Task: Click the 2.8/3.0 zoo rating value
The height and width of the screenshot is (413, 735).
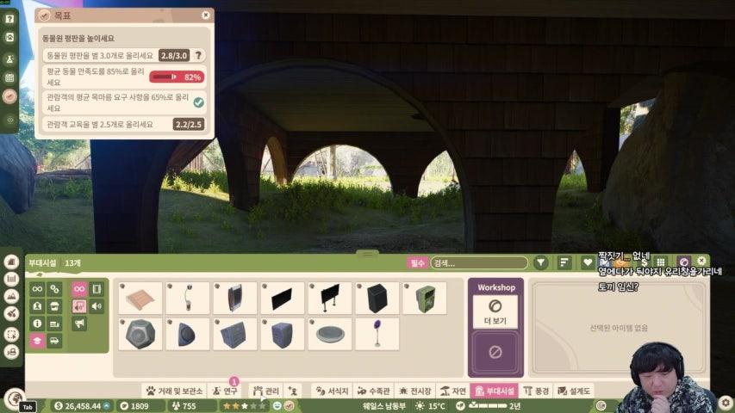Action: 174,55
